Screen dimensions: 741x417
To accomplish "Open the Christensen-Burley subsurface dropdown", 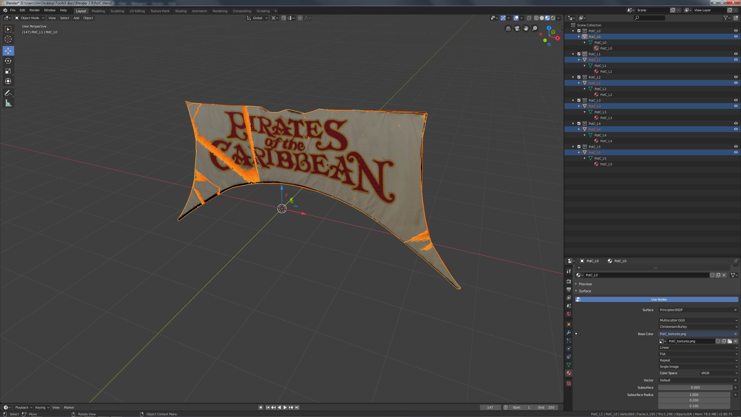I will 698,327.
